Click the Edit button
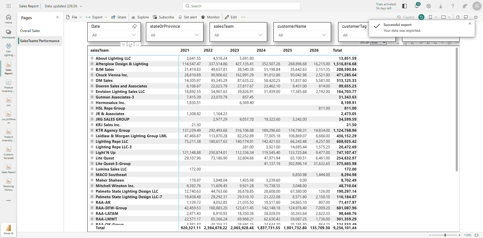The image size is (483, 238). (x=231, y=17)
